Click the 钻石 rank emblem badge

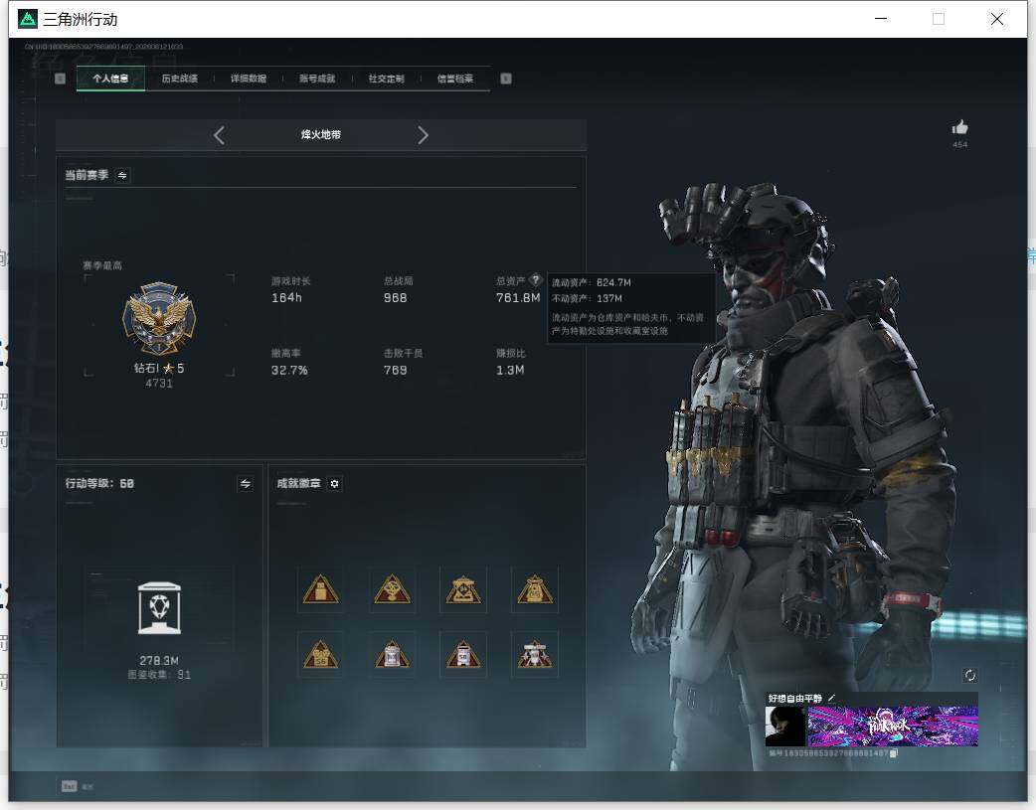pyautogui.click(x=159, y=319)
